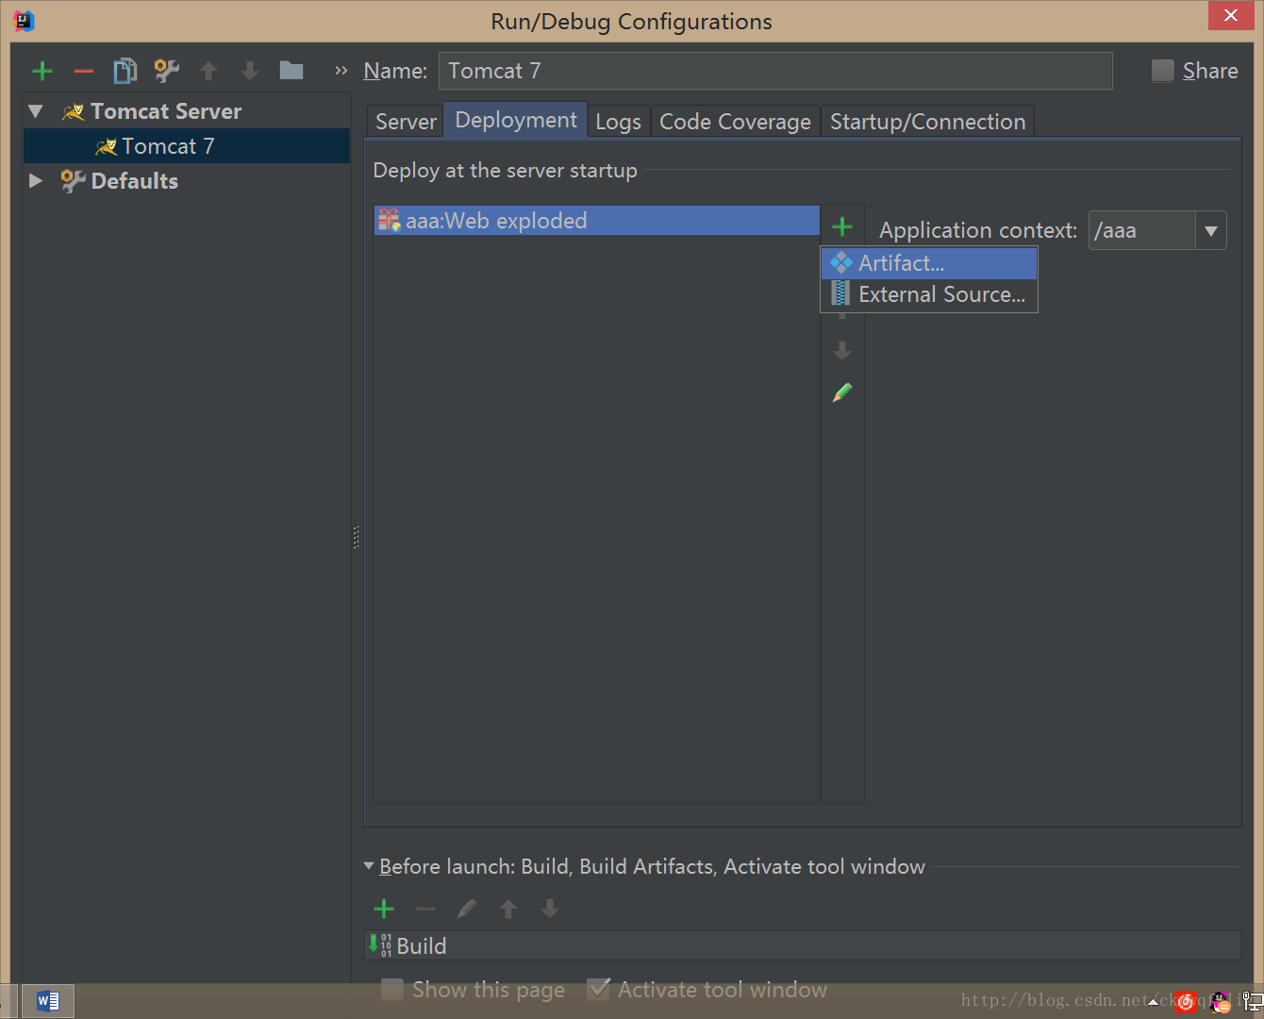Toggle Activate tool window checkbox
The width and height of the screenshot is (1264, 1019).
(598, 990)
